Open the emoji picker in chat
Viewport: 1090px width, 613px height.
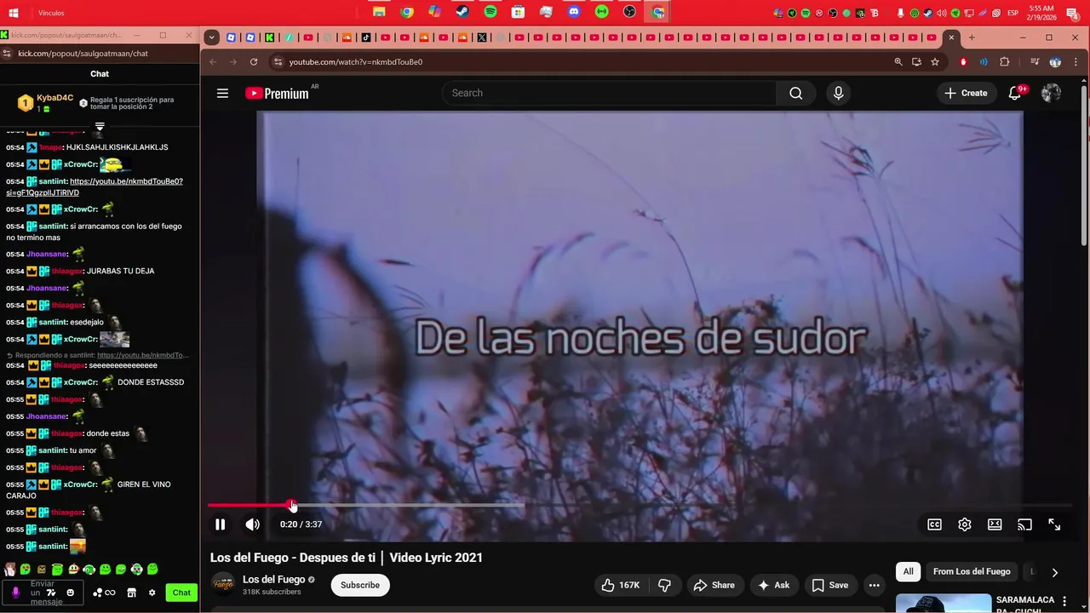71,593
